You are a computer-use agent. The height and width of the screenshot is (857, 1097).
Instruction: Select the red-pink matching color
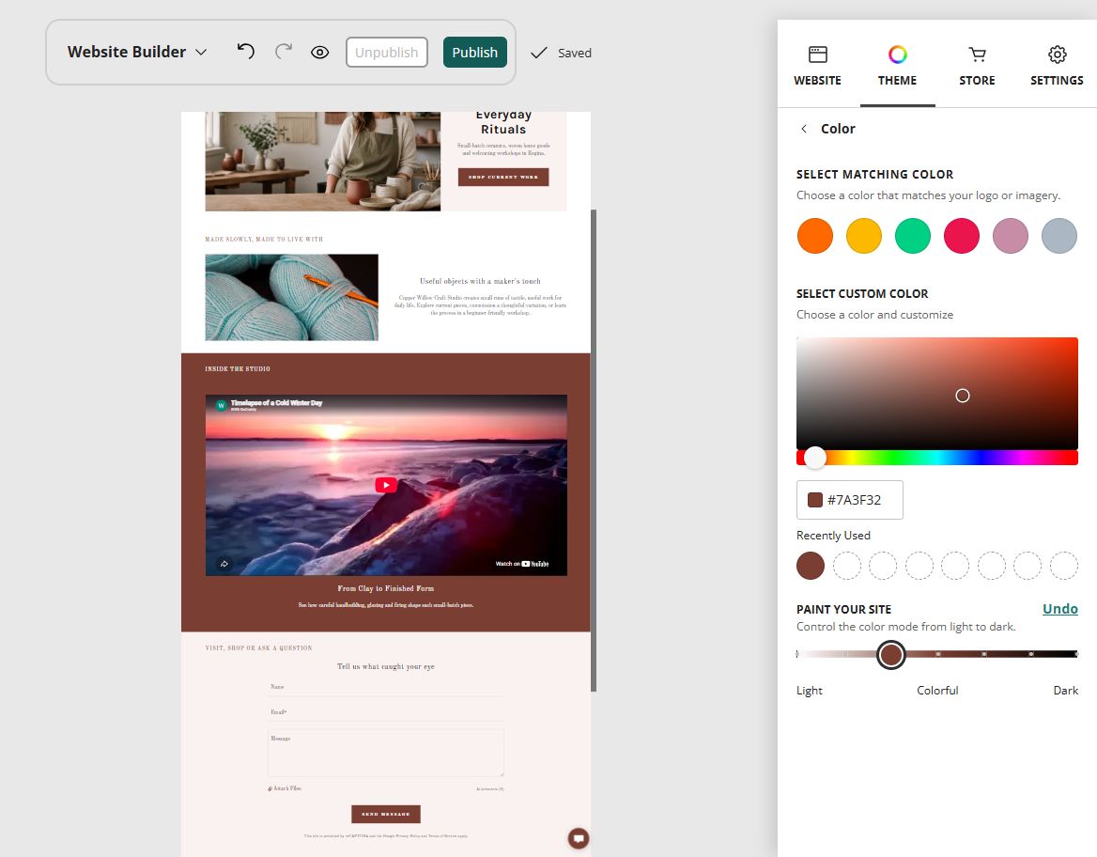(x=961, y=235)
